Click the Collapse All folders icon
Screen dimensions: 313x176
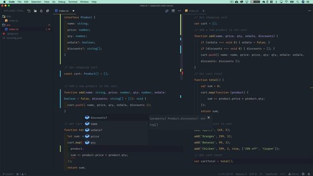point(47,11)
